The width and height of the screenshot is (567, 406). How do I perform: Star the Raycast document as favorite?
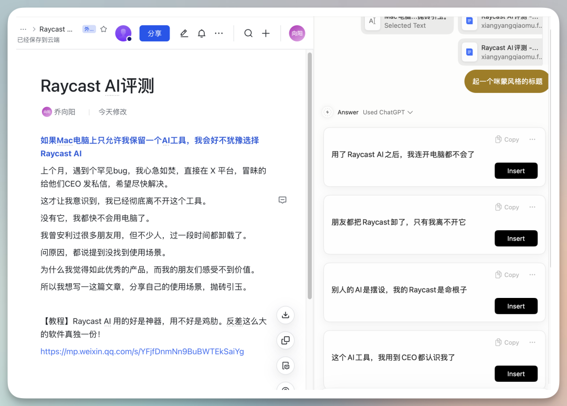pos(103,29)
